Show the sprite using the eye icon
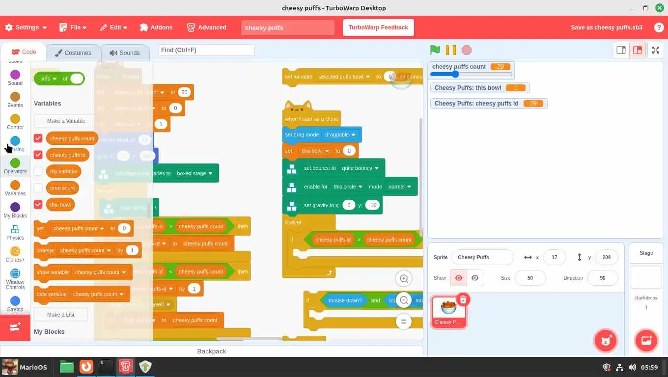Screen dimensions: 668x377 [x=459, y=278]
